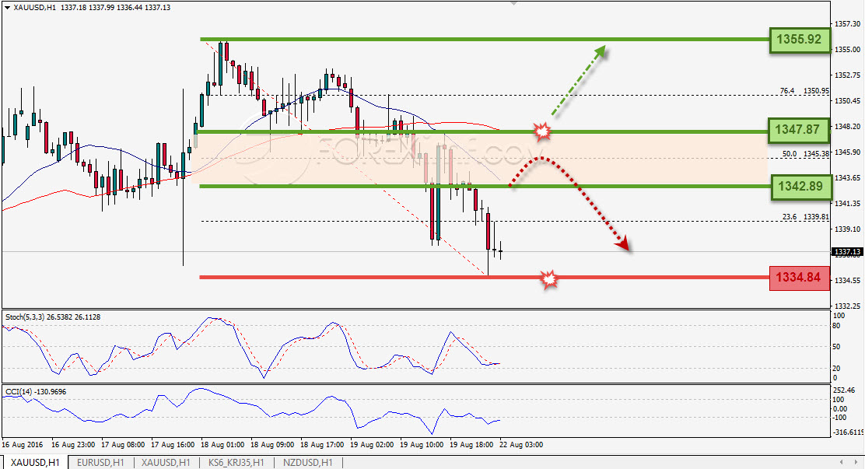
Task: Click price scale value 1334.55
Action: click(847, 280)
